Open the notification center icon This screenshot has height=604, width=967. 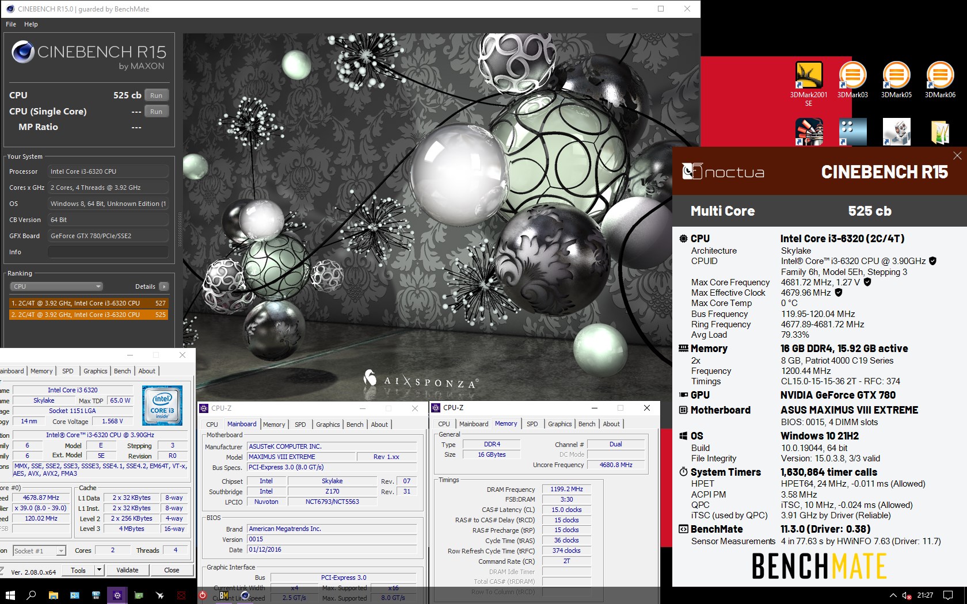pyautogui.click(x=948, y=595)
